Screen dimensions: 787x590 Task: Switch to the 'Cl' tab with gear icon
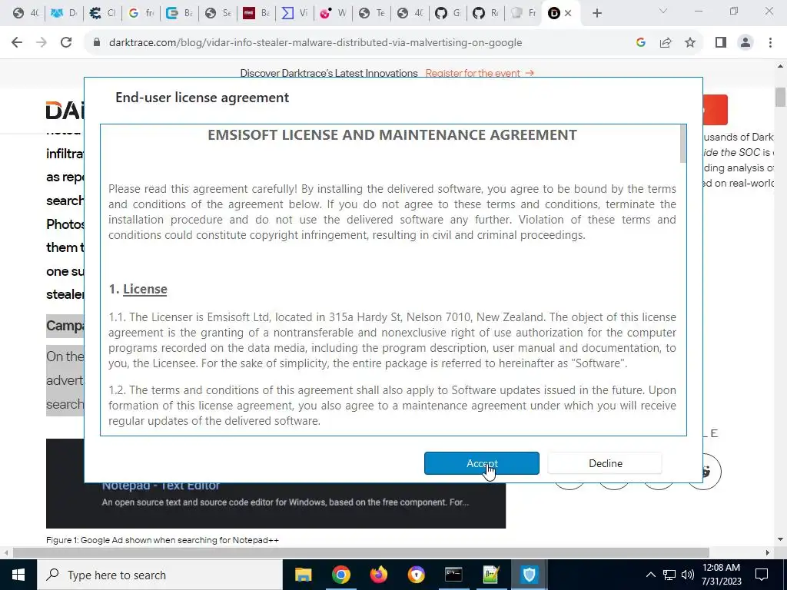coord(102,13)
